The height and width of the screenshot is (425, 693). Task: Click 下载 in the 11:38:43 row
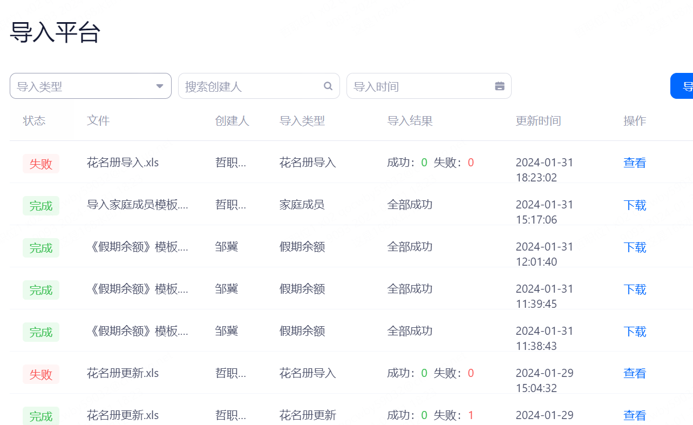pos(635,331)
